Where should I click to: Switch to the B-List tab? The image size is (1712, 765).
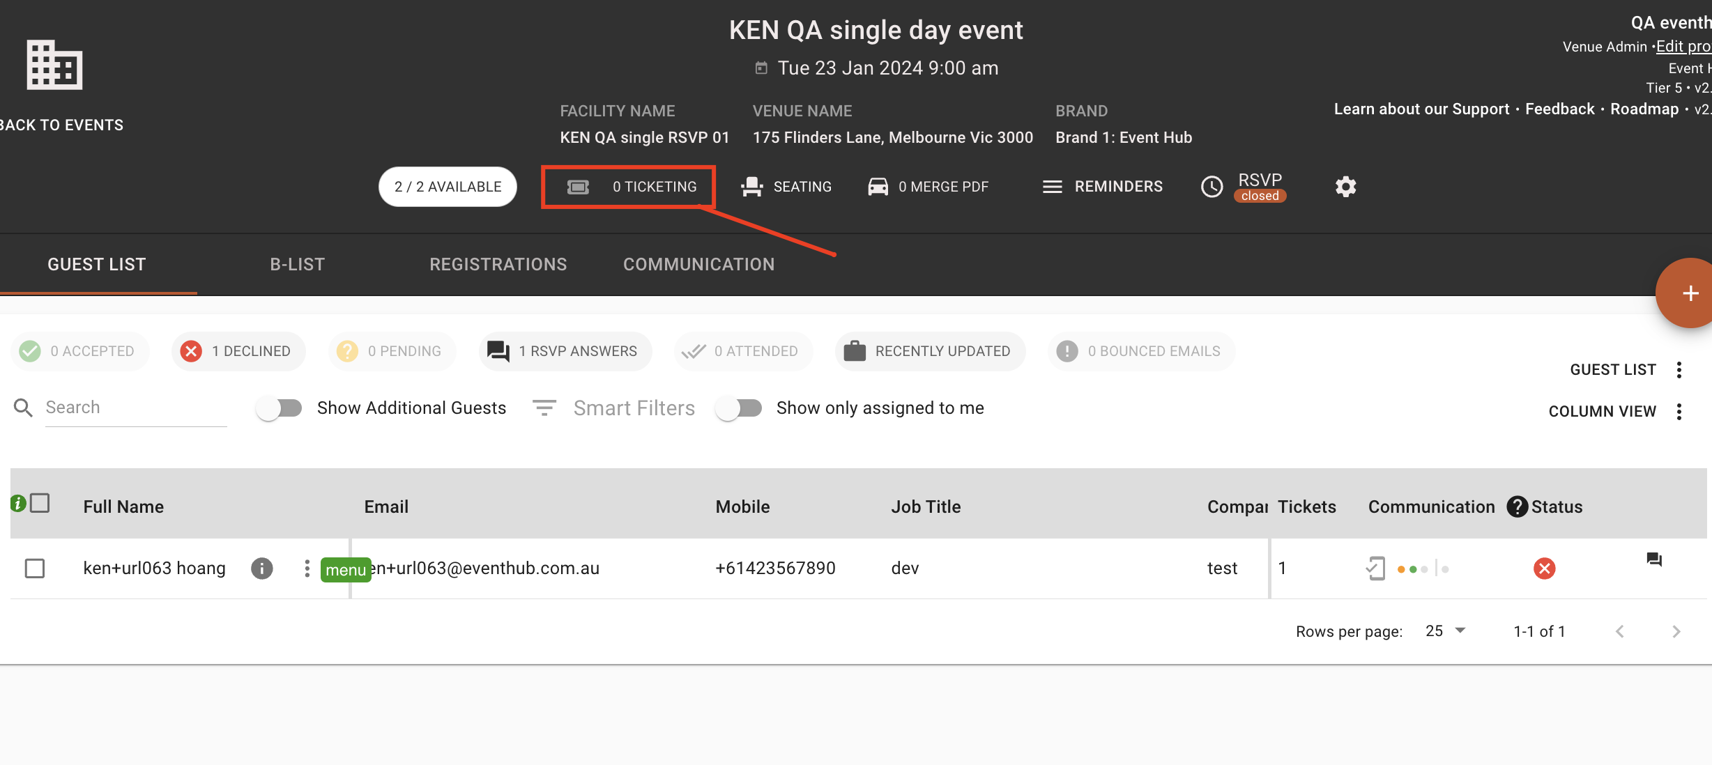pyautogui.click(x=298, y=265)
